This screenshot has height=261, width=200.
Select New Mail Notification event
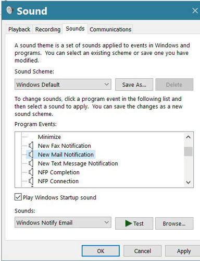pos(66,155)
